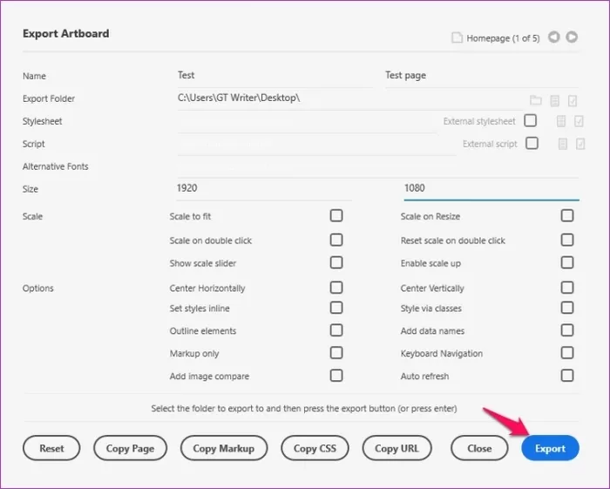Click the width field showing 1920
610x489 pixels.
[x=263, y=188]
